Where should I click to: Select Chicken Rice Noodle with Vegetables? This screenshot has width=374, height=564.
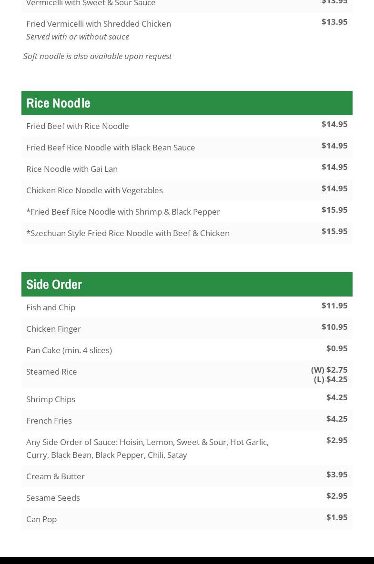coord(187,190)
